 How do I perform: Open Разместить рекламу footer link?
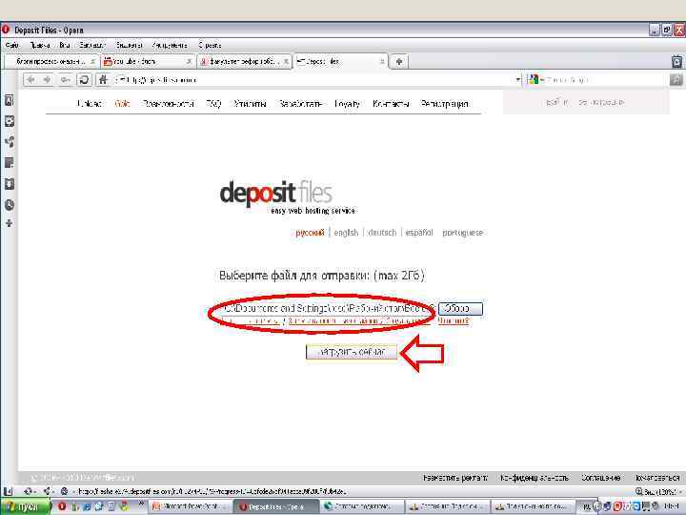[x=455, y=478]
